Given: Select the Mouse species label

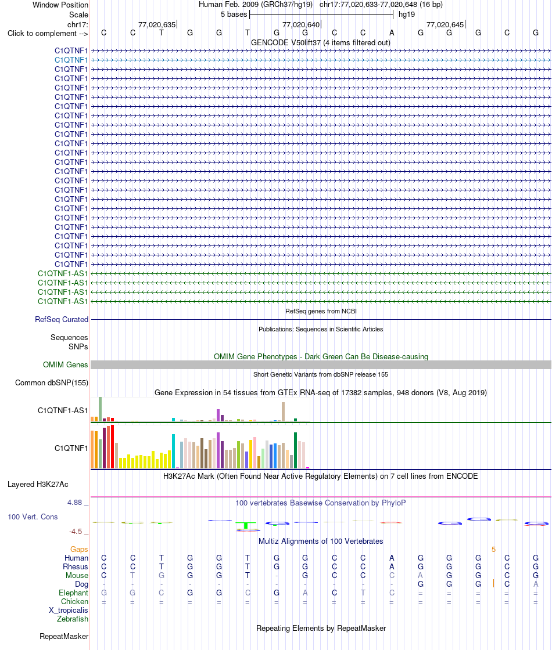Looking at the screenshot, I should [x=77, y=575].
